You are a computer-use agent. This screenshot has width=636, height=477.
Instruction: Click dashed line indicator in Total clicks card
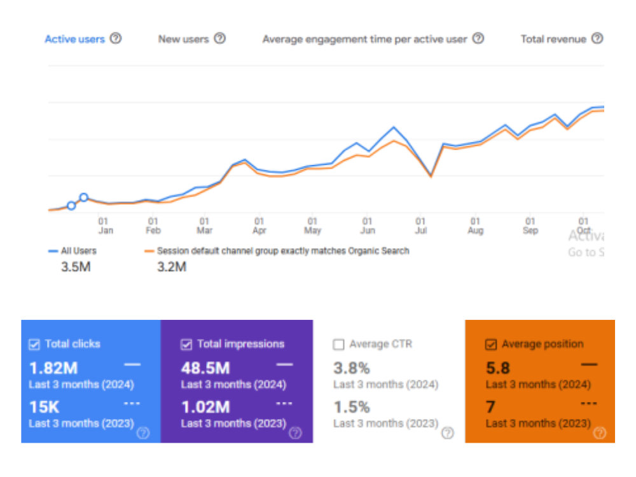pyautogui.click(x=132, y=403)
